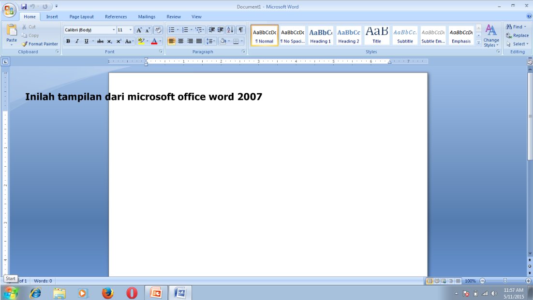533x300 pixels.
Task: Open the Line Spacing options
Action: tap(211, 41)
